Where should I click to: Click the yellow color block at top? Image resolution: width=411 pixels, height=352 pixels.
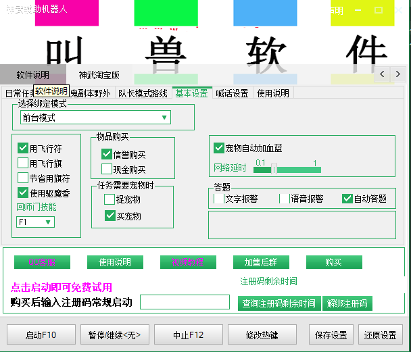click(362, 13)
